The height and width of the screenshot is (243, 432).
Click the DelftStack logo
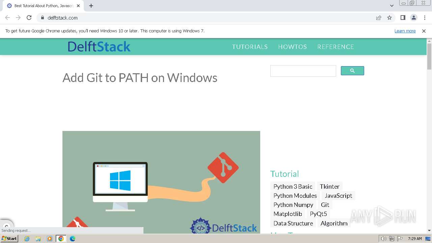pyautogui.click(x=99, y=47)
